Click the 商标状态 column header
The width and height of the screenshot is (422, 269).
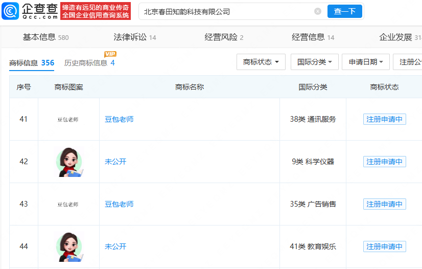coord(384,87)
